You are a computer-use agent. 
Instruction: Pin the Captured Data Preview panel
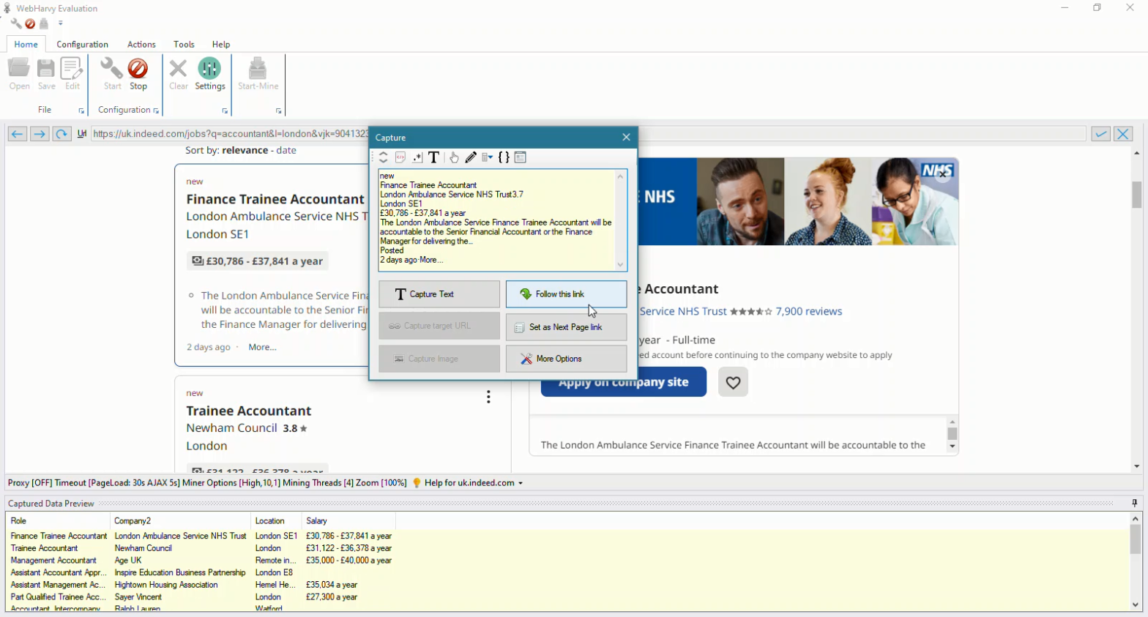tap(1134, 503)
